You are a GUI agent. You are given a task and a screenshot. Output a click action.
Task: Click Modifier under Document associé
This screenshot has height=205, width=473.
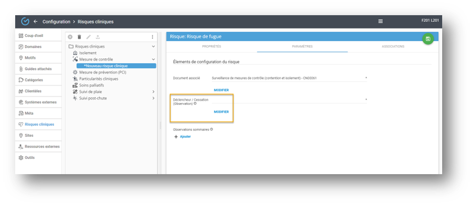[x=221, y=90]
